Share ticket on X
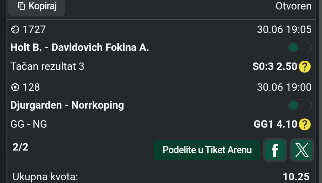This screenshot has width=322, height=183. click(302, 150)
